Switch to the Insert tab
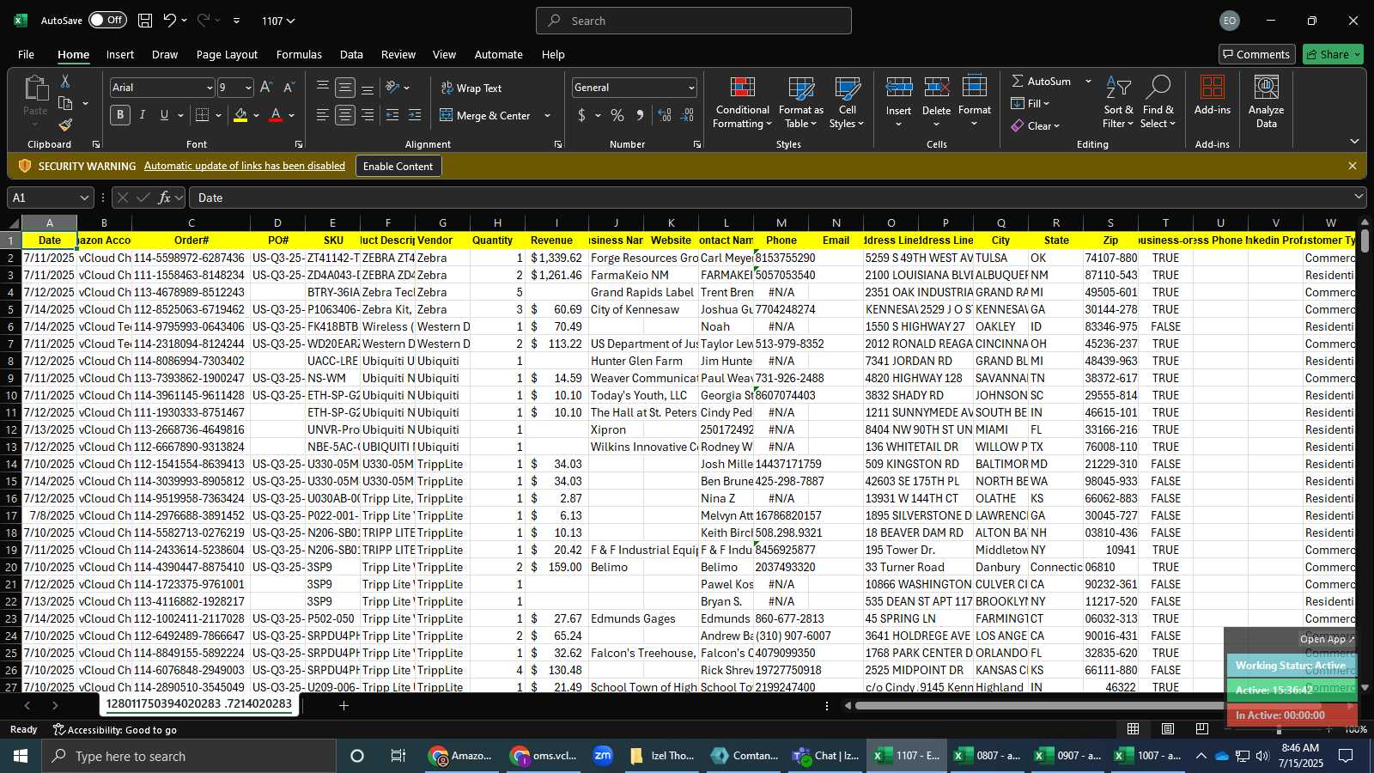The height and width of the screenshot is (773, 1374). coord(120,54)
